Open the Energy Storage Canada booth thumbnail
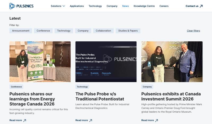Viewport: 212px width, 124px height. (x=40, y=62)
